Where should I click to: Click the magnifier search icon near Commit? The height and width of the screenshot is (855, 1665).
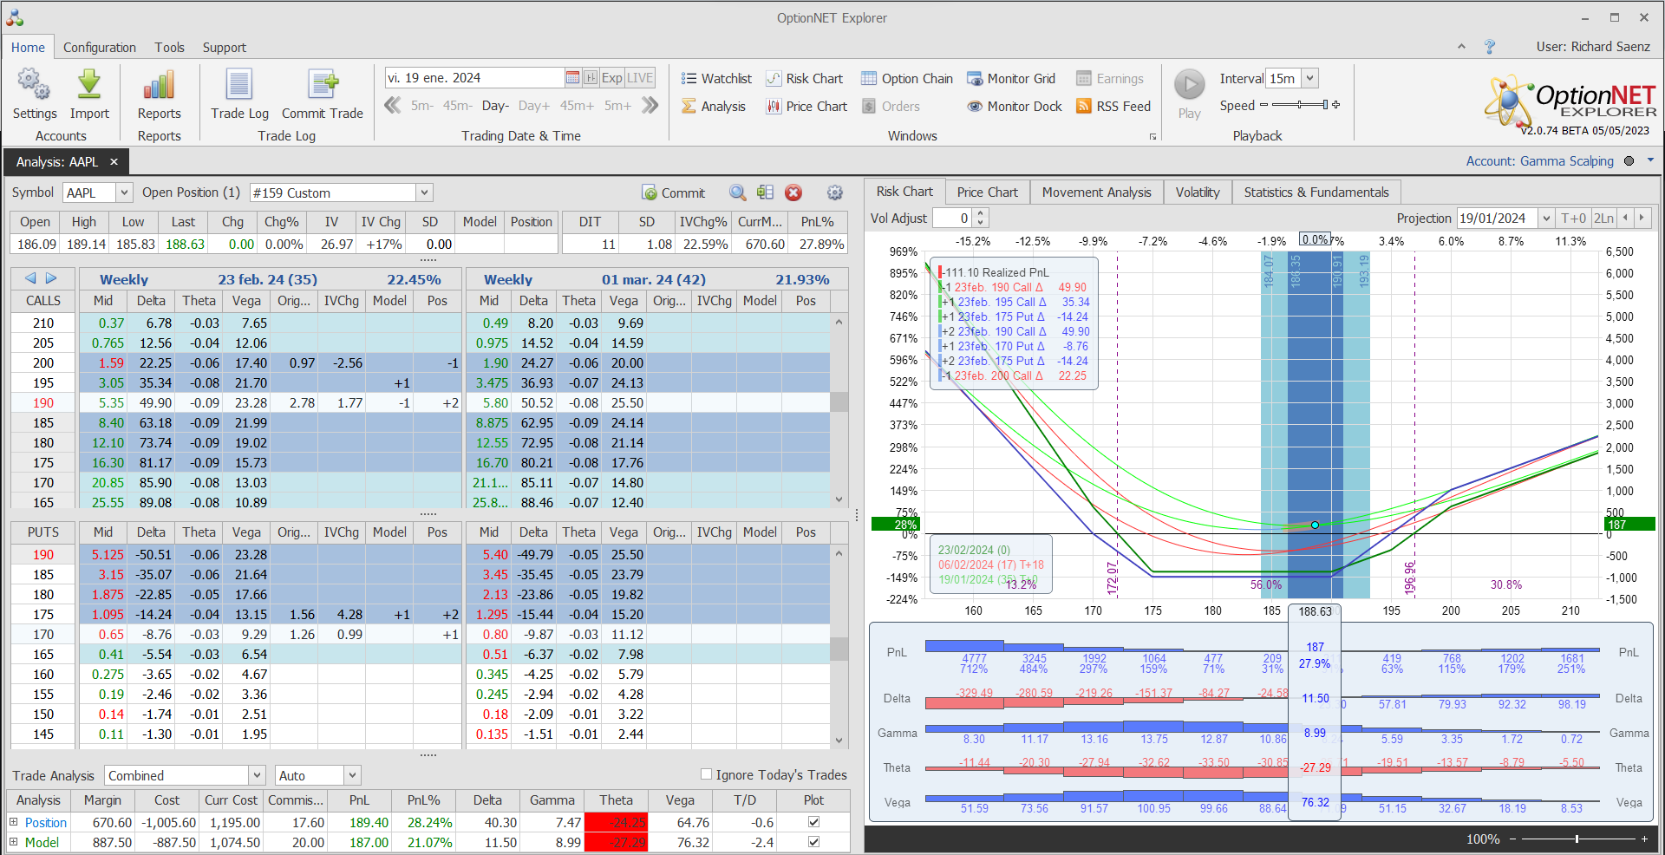(x=737, y=193)
